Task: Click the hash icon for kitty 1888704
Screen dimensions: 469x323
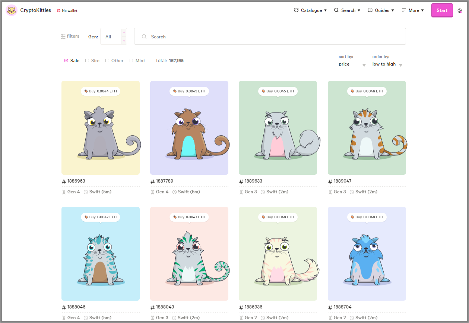Action: pos(330,307)
